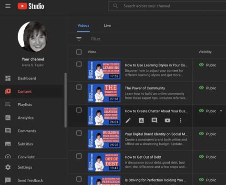Image resolution: width=226 pixels, height=185 pixels.
Task: Edit details pencil icon for Chatter video
Action: click(x=128, y=120)
